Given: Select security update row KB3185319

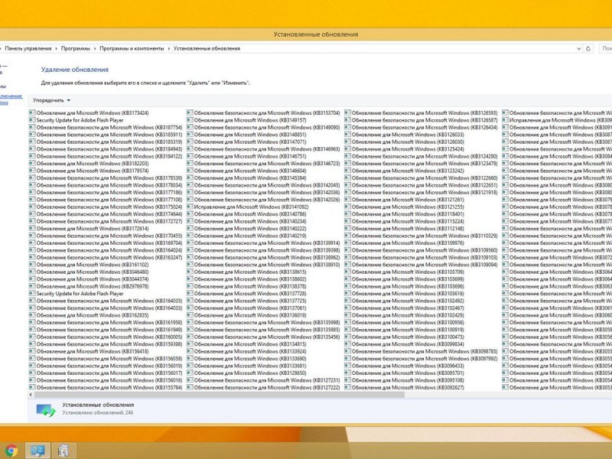Looking at the screenshot, I should pos(106,142).
